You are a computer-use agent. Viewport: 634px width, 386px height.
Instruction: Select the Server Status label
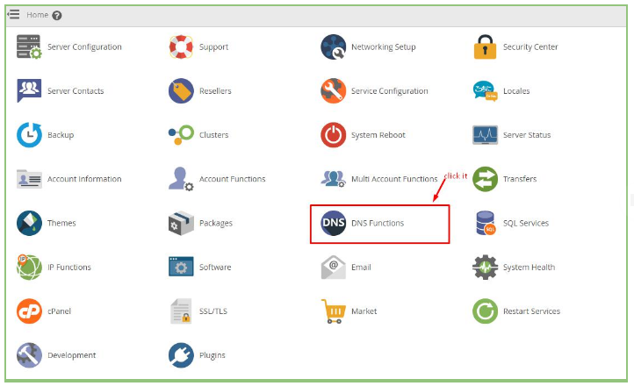(x=527, y=135)
